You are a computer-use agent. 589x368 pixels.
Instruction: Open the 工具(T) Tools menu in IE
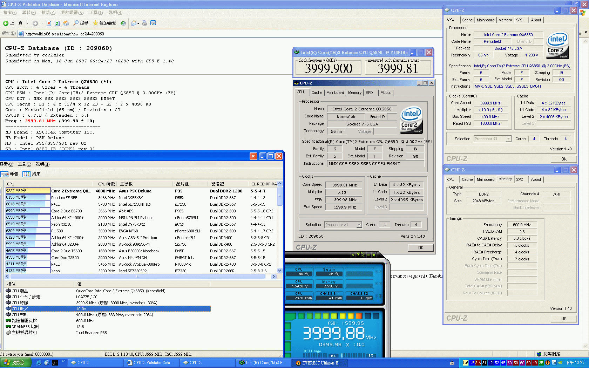click(96, 13)
